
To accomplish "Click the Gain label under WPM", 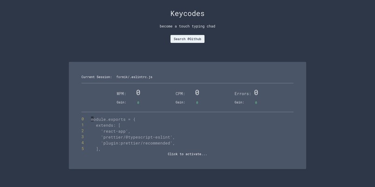I will (121, 102).
